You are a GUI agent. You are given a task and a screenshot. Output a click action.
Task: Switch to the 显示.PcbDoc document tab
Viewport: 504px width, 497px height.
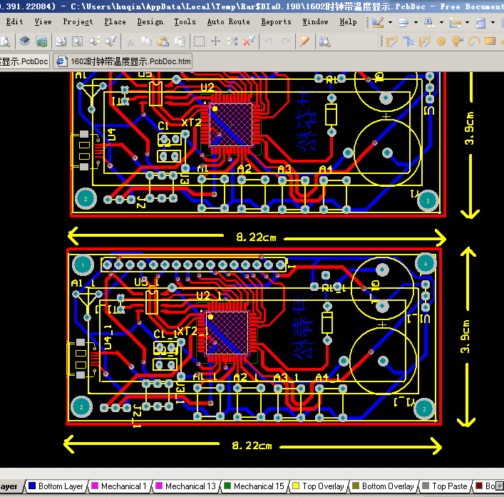click(x=24, y=61)
